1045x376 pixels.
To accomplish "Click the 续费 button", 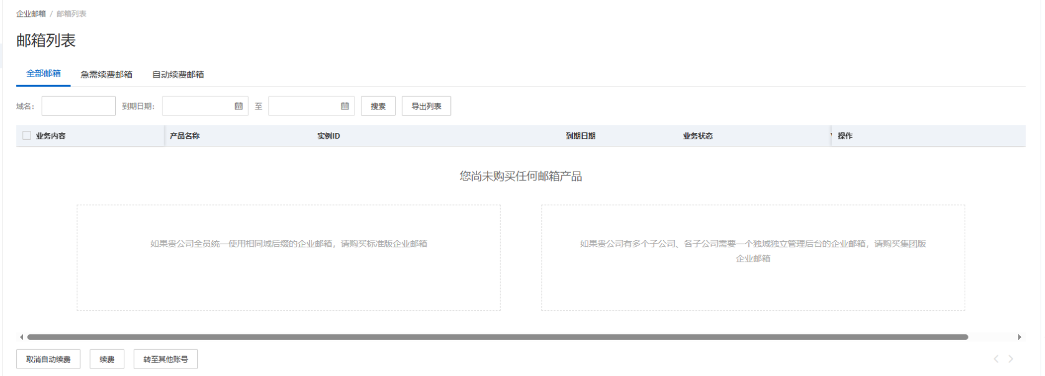I will [107, 359].
